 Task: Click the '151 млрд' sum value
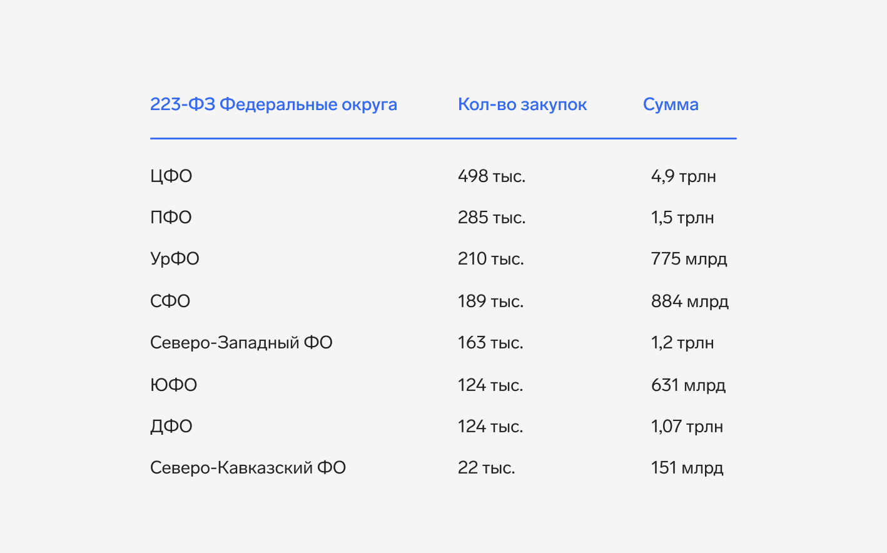(687, 468)
